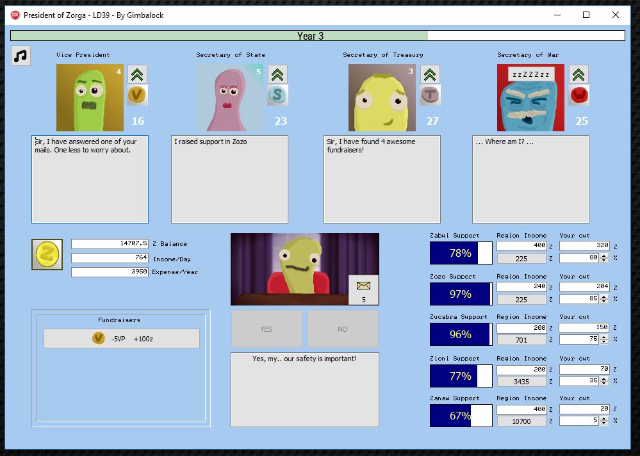
Task: Minimize the President of Zorga window
Action: pyautogui.click(x=557, y=15)
